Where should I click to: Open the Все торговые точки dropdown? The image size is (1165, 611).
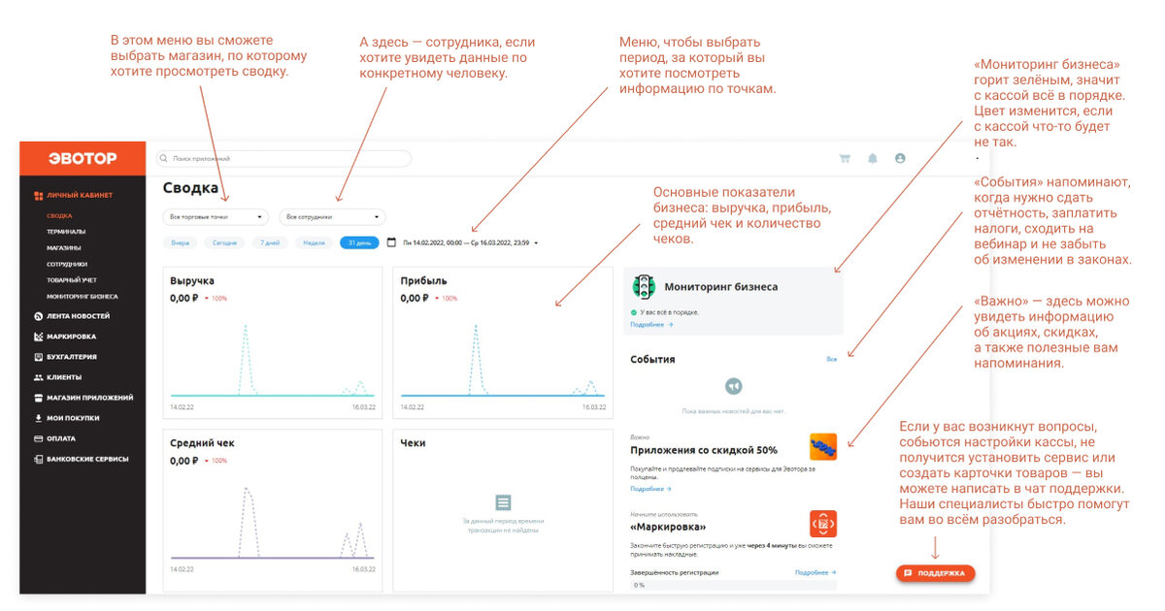(x=216, y=217)
